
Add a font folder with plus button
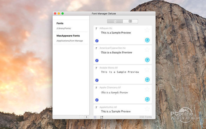[x=87, y=117]
